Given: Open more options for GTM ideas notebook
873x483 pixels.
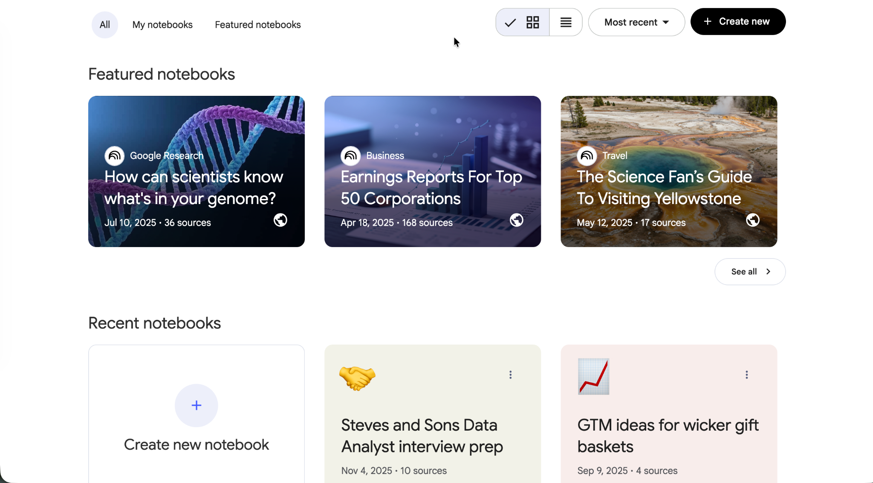Looking at the screenshot, I should [x=746, y=375].
